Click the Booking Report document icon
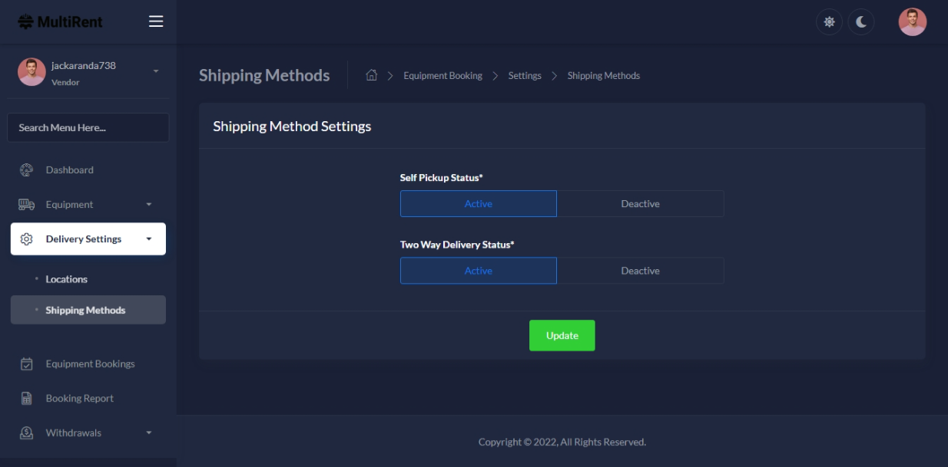 coord(26,399)
